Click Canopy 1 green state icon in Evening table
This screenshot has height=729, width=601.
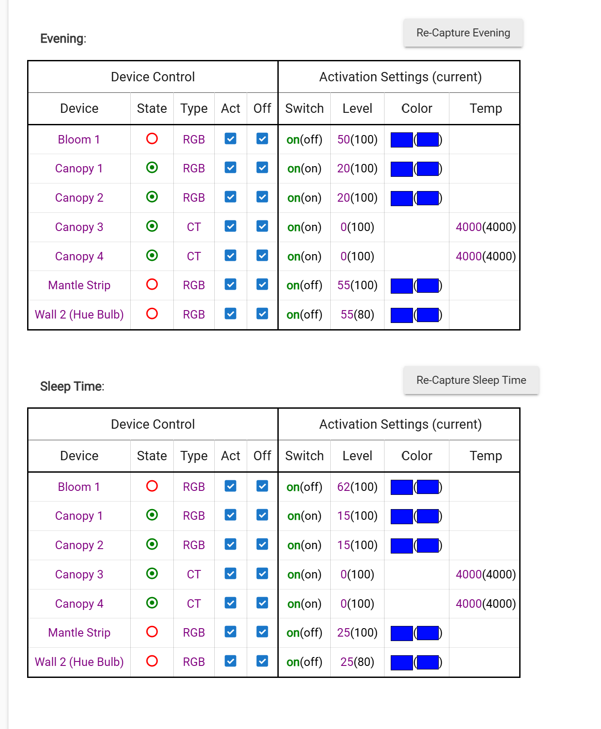point(152,168)
